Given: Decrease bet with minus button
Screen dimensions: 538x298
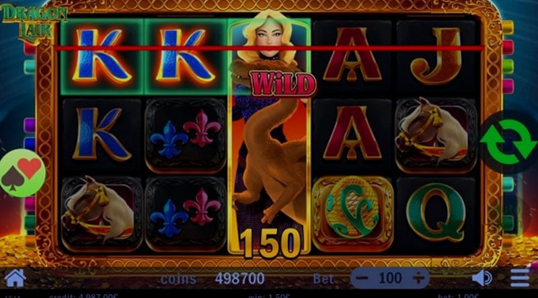Looking at the screenshot, I should (x=364, y=278).
